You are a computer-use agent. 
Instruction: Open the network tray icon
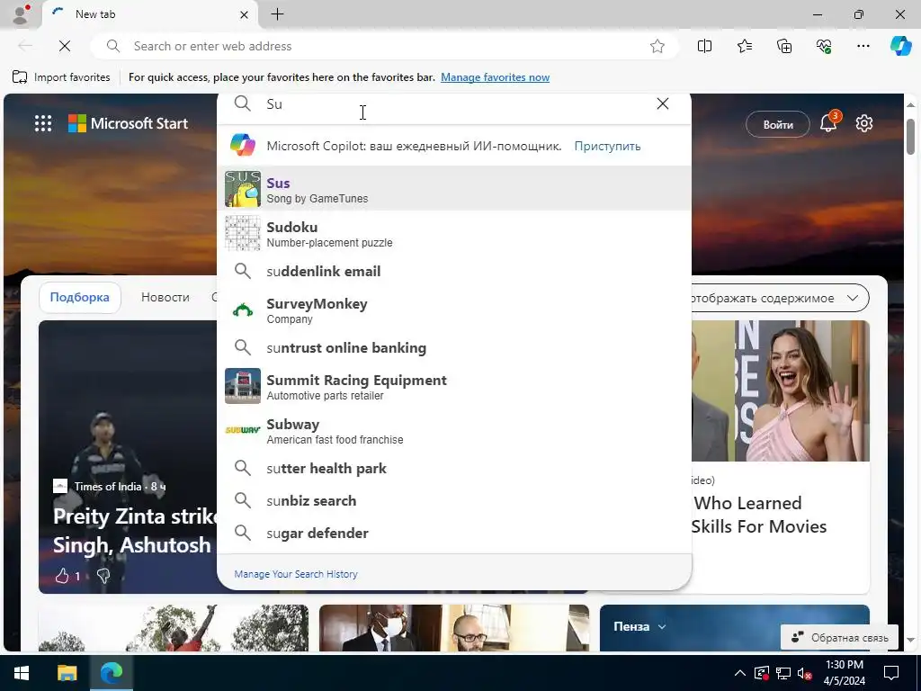783,673
